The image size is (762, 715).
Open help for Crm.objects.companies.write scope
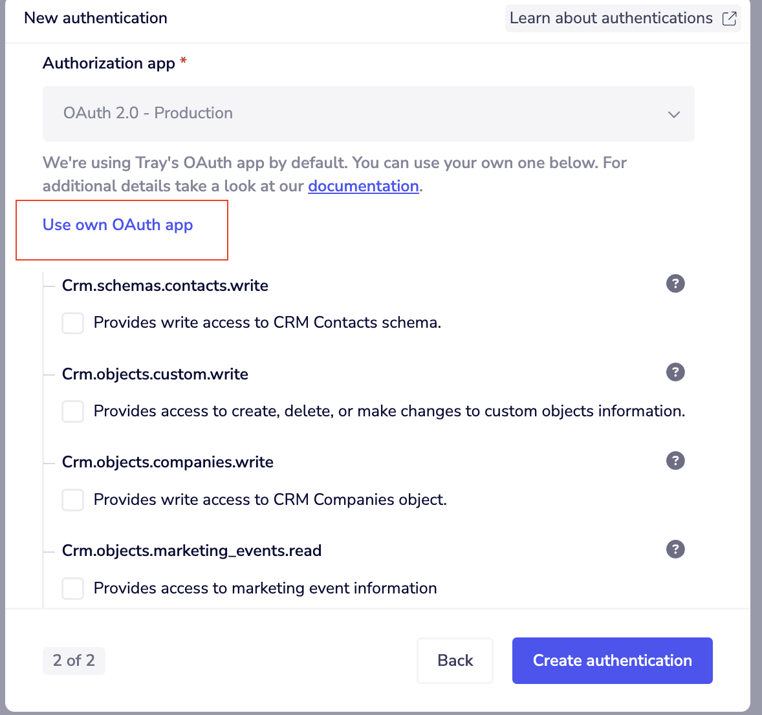pyautogui.click(x=675, y=461)
